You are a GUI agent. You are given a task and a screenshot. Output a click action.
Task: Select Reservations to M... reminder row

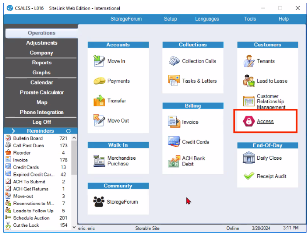click(37, 203)
